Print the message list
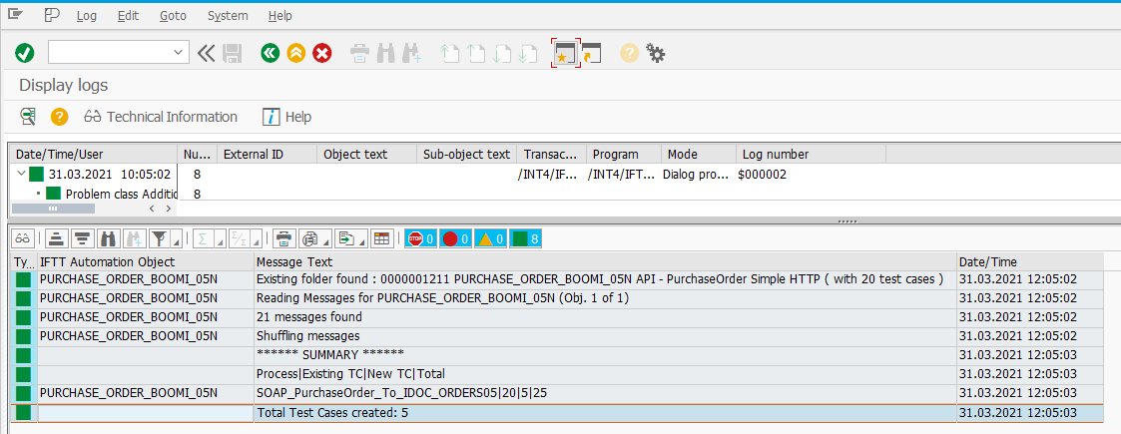 pyautogui.click(x=283, y=238)
